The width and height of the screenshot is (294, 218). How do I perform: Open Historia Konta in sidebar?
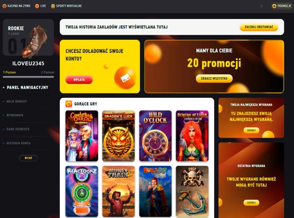[18, 143]
